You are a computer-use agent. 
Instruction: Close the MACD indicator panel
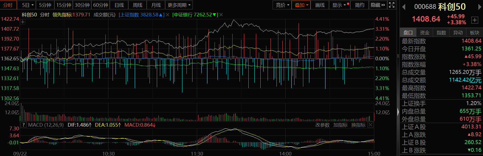point(371,125)
